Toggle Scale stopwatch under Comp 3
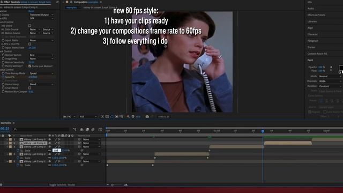Viewport: 343px width, 193px height. [18, 150]
